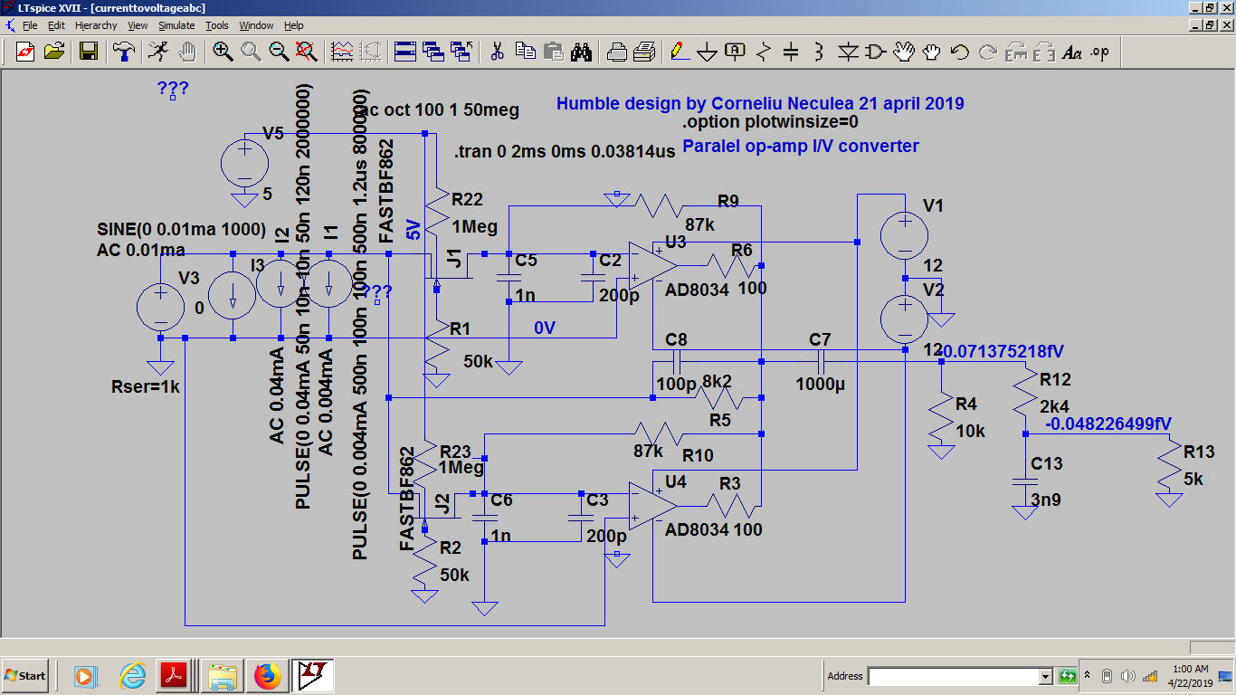This screenshot has height=695, width=1236.
Task: Click the '-0.048226499fV' voltage label
Action: tap(1108, 424)
